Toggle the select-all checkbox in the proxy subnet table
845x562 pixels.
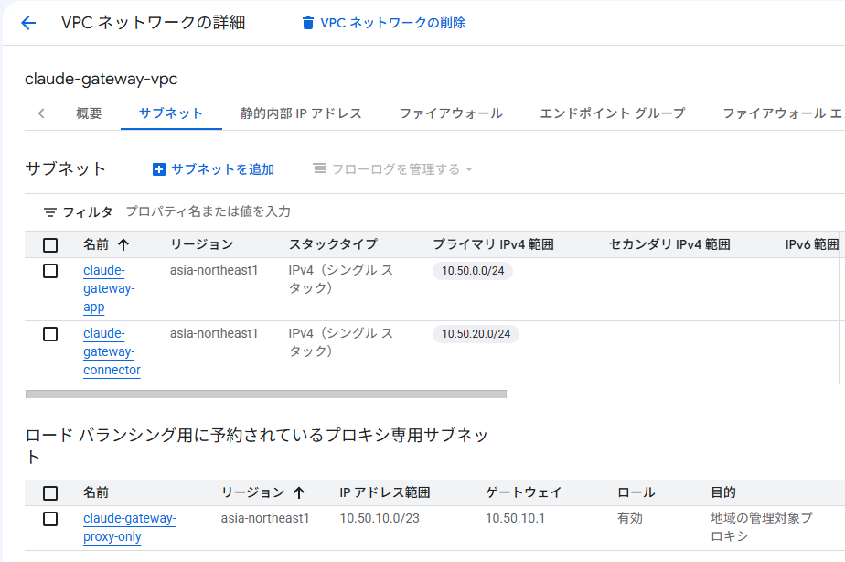(50, 493)
